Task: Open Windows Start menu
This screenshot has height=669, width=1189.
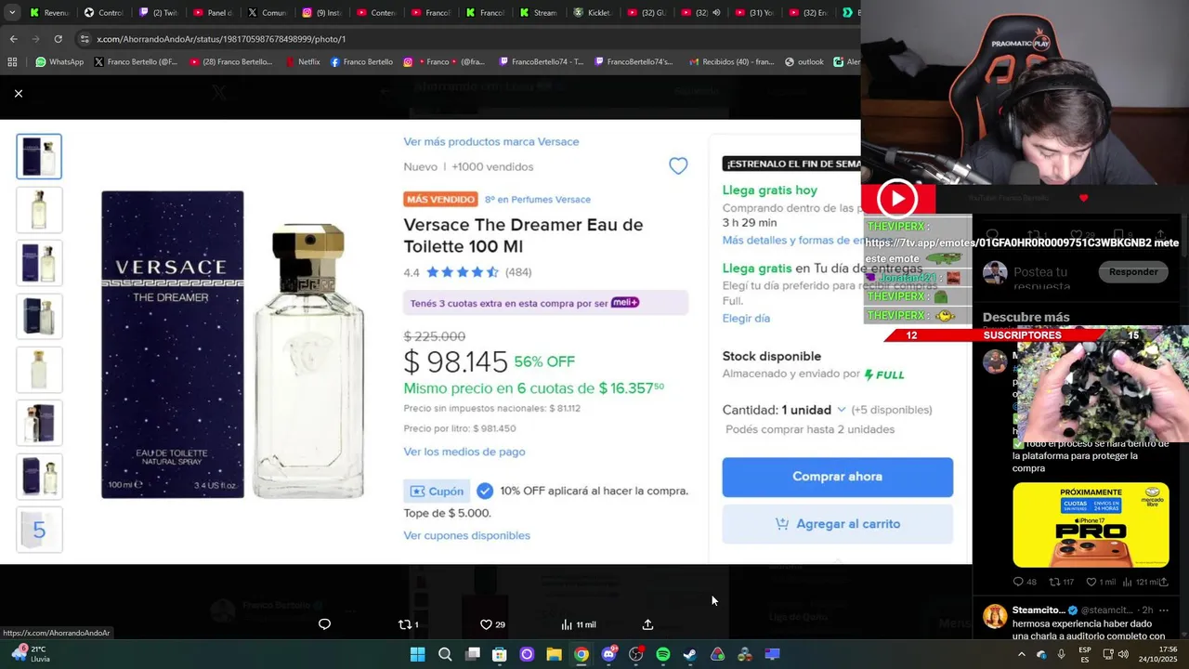Action: tap(418, 654)
